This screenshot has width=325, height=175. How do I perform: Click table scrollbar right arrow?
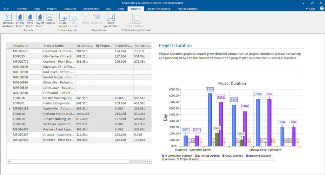(149, 162)
